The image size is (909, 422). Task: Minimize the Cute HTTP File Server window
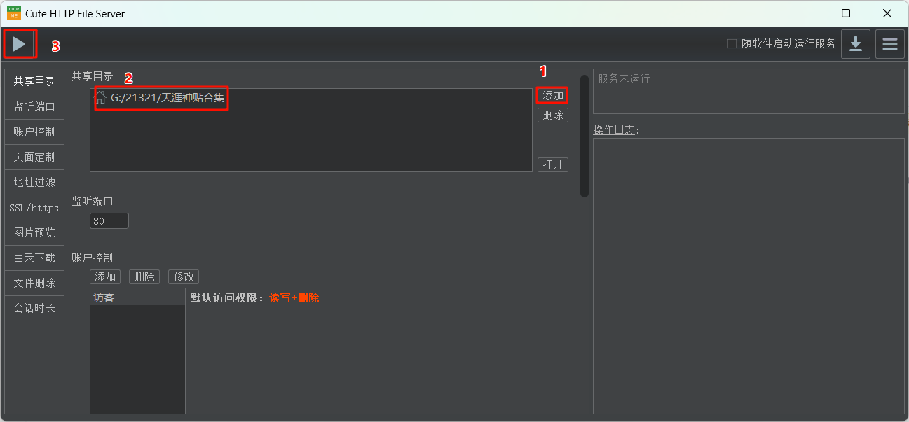tap(805, 13)
